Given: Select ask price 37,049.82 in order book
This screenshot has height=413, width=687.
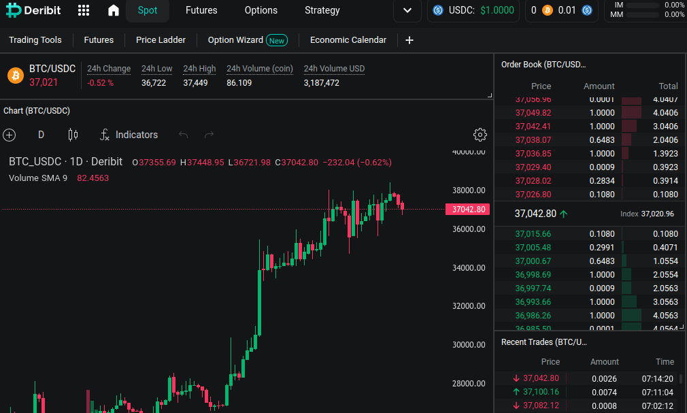Looking at the screenshot, I should pyautogui.click(x=533, y=113).
